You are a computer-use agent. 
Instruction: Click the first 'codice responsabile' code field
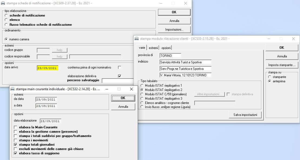coord(43,57)
